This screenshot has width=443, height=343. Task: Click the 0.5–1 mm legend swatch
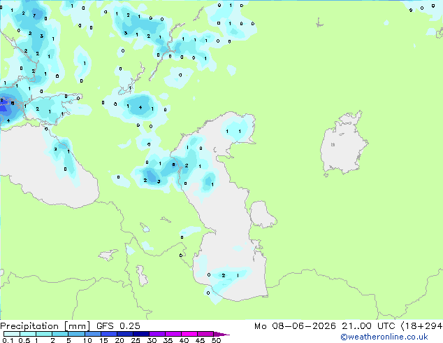pos(28,334)
